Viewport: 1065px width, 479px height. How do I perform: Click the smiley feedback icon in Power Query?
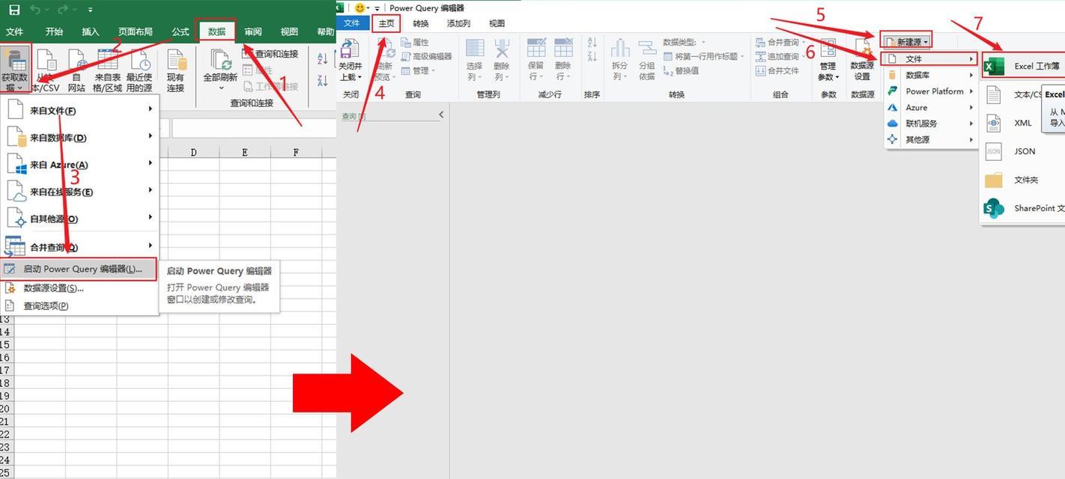tap(360, 7)
